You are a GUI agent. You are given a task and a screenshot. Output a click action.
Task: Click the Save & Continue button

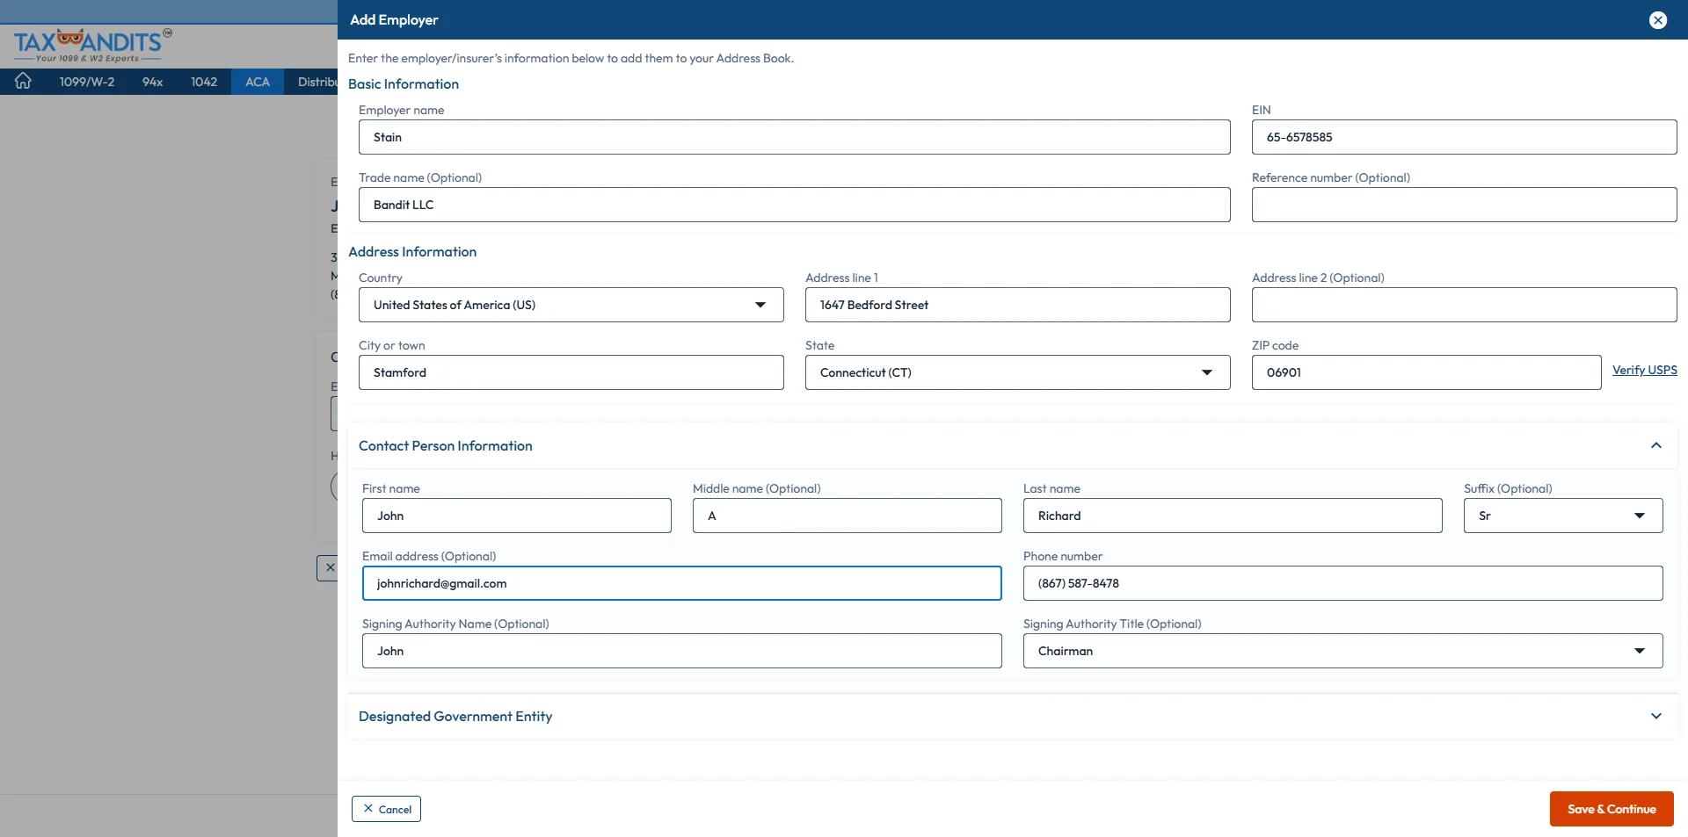1611,809
